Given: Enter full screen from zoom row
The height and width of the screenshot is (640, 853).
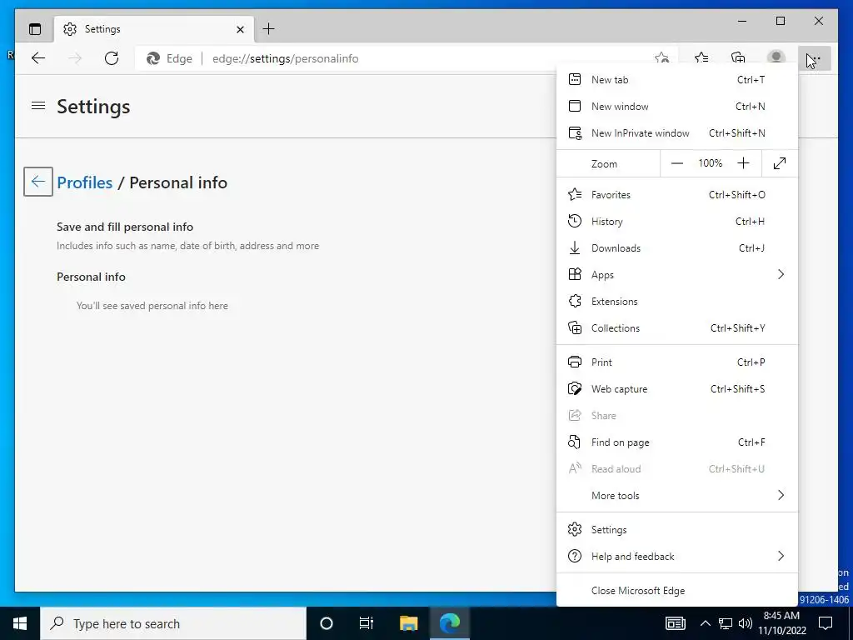Looking at the screenshot, I should [x=780, y=163].
